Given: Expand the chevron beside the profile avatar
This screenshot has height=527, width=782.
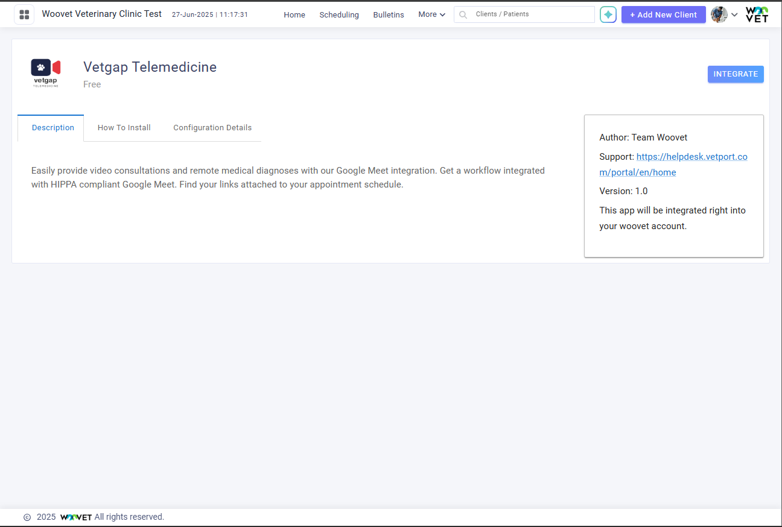Looking at the screenshot, I should 734,14.
